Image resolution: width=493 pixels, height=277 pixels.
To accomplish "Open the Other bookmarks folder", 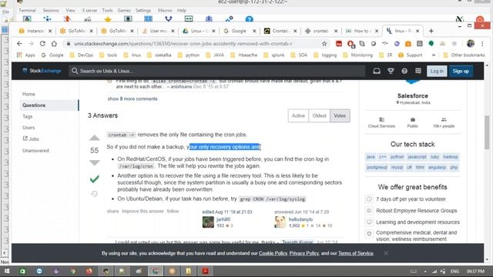I will coord(464,55).
